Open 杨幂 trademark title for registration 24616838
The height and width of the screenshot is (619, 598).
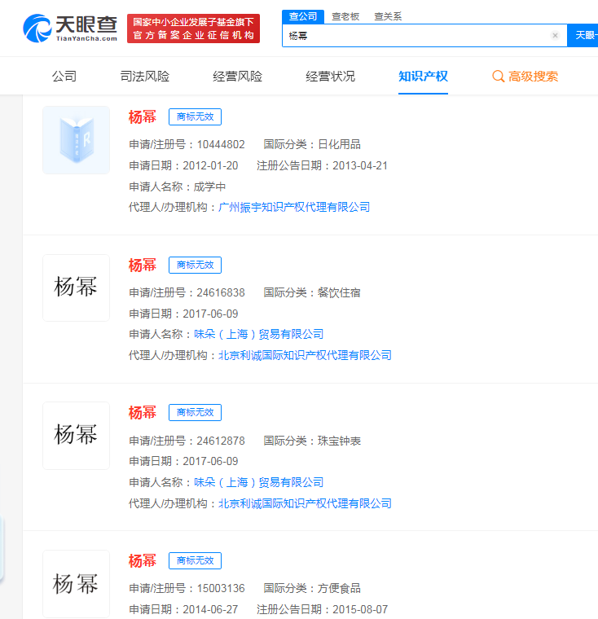[x=143, y=265]
